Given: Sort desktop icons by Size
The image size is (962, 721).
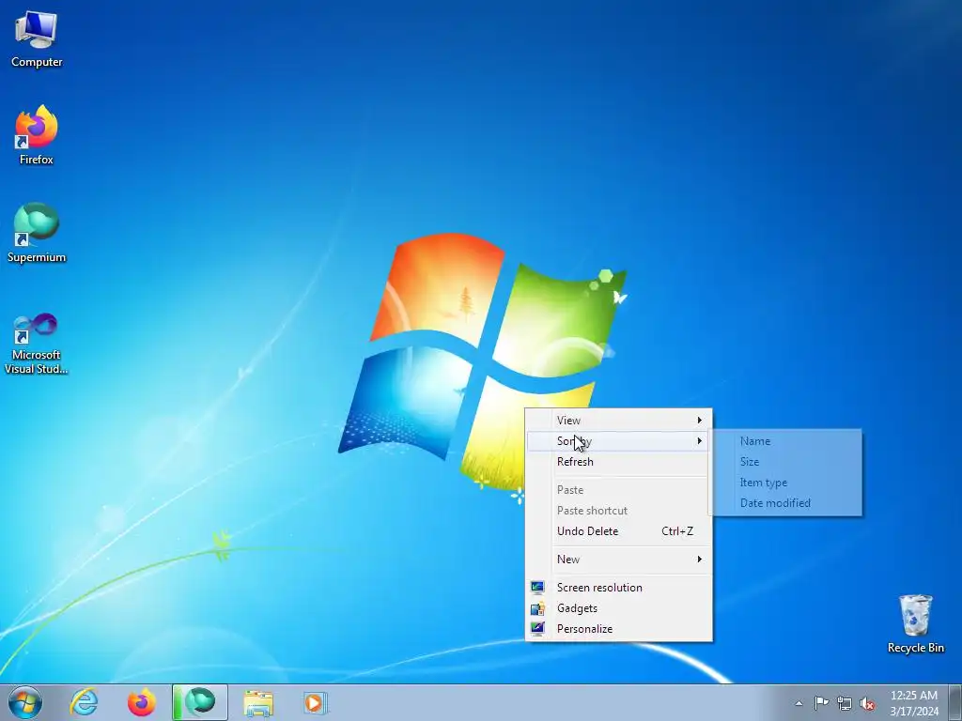Looking at the screenshot, I should 786,462.
